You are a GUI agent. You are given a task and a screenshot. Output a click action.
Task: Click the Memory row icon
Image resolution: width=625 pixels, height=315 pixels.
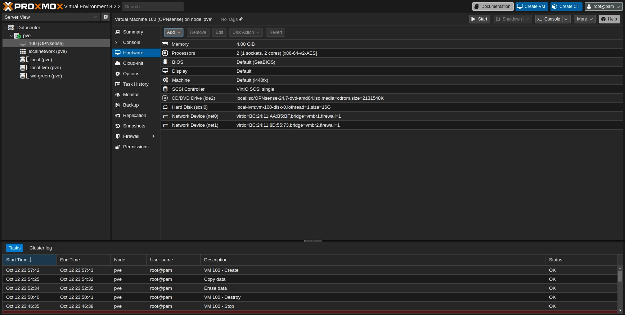(165, 44)
